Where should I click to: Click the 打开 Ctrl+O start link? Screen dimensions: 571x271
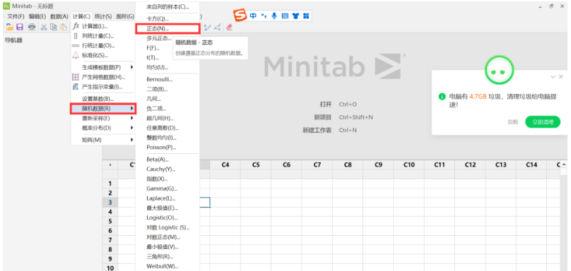pyautogui.click(x=326, y=104)
